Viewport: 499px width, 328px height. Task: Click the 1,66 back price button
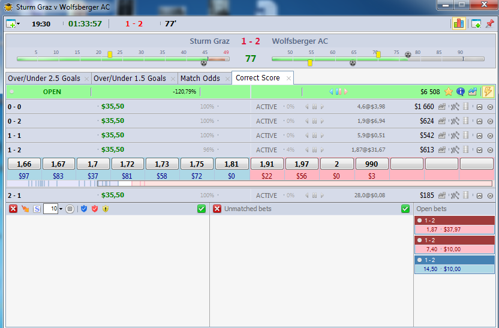(x=24, y=164)
